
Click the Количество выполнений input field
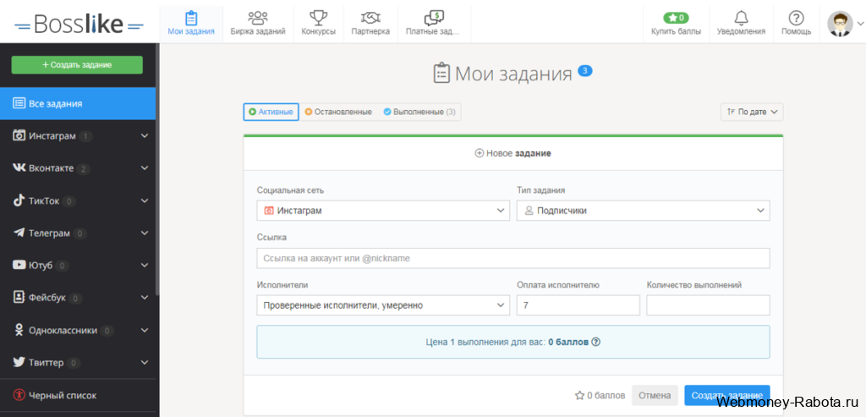(708, 305)
